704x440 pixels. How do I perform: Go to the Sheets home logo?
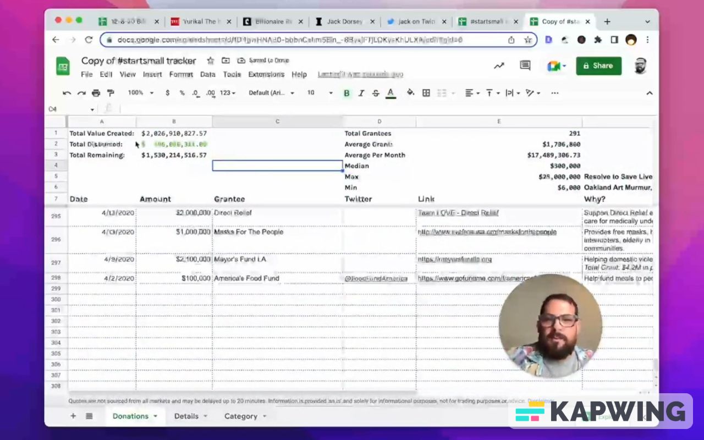pos(63,67)
